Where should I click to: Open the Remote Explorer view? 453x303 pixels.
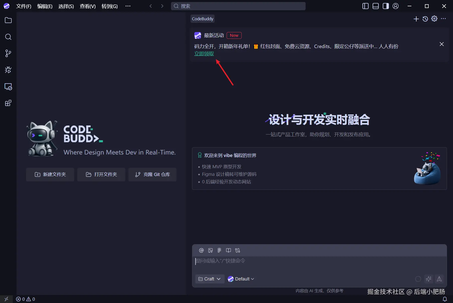click(8, 87)
